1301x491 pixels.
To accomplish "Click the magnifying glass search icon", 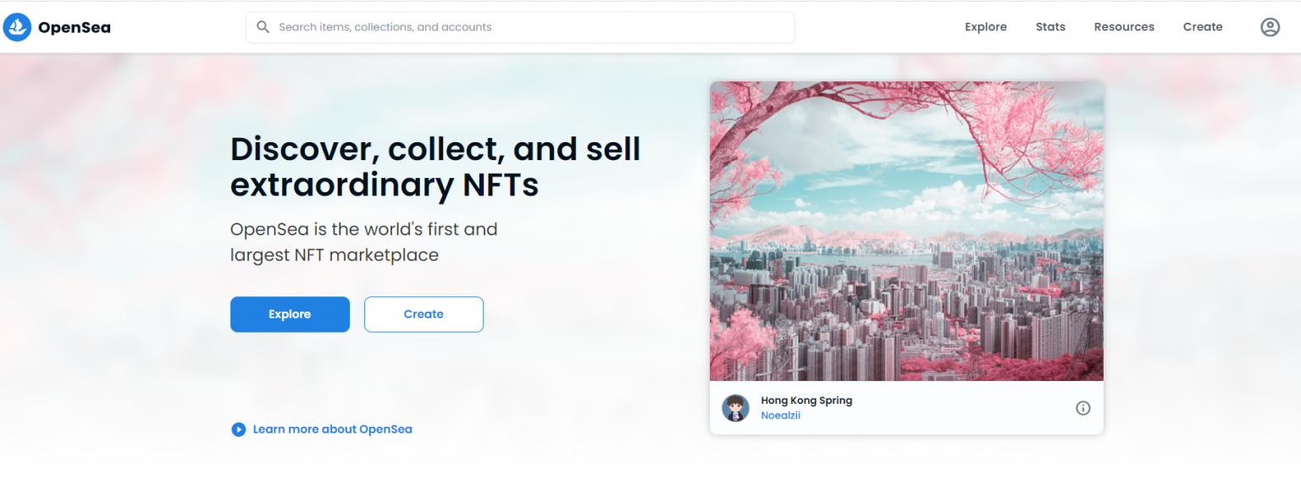I will [x=263, y=26].
